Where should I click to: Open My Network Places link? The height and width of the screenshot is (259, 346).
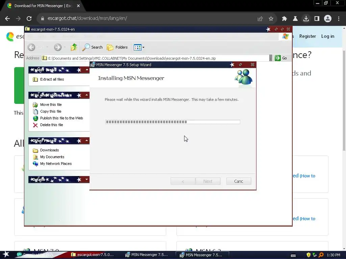(x=52, y=164)
